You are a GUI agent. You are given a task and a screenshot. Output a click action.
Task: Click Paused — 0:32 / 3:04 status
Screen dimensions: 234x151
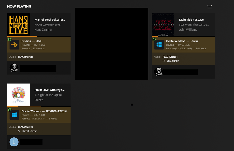point(33,115)
